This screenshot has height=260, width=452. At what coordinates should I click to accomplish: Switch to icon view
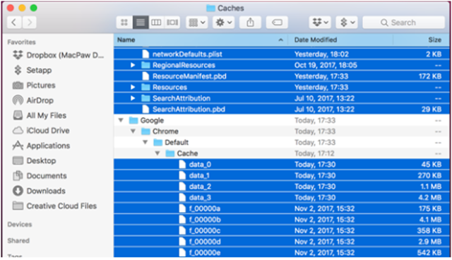(124, 22)
